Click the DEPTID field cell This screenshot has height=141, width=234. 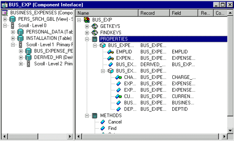click(180, 109)
